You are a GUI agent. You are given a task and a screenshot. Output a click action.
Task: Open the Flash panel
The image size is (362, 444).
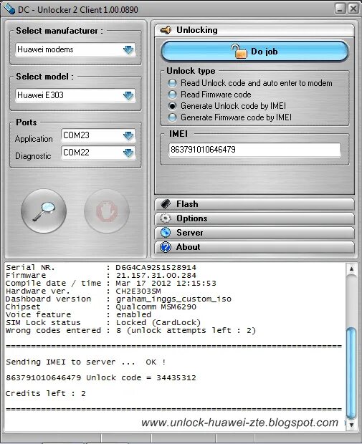tap(254, 204)
